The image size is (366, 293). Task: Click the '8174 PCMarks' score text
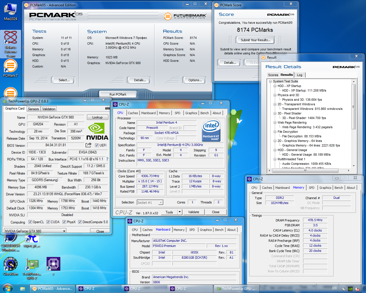(x=255, y=30)
